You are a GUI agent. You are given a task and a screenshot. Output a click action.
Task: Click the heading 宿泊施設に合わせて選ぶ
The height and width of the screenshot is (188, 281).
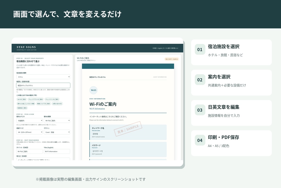click(x=28, y=61)
